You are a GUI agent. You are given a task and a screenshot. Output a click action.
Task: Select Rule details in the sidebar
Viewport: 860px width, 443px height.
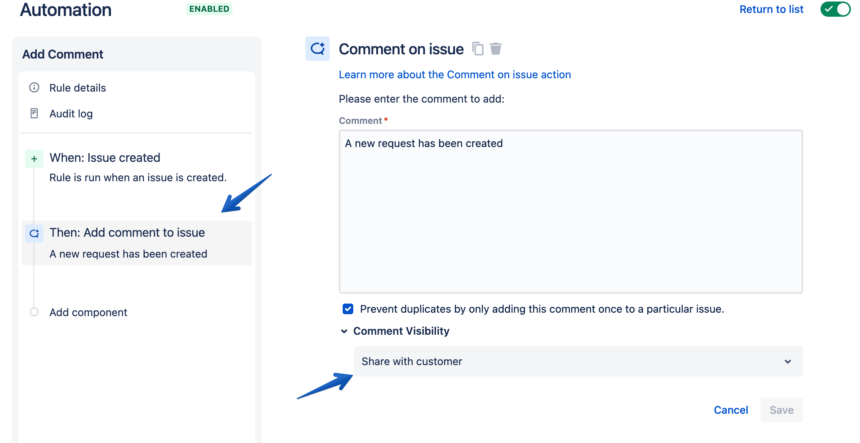pos(77,88)
